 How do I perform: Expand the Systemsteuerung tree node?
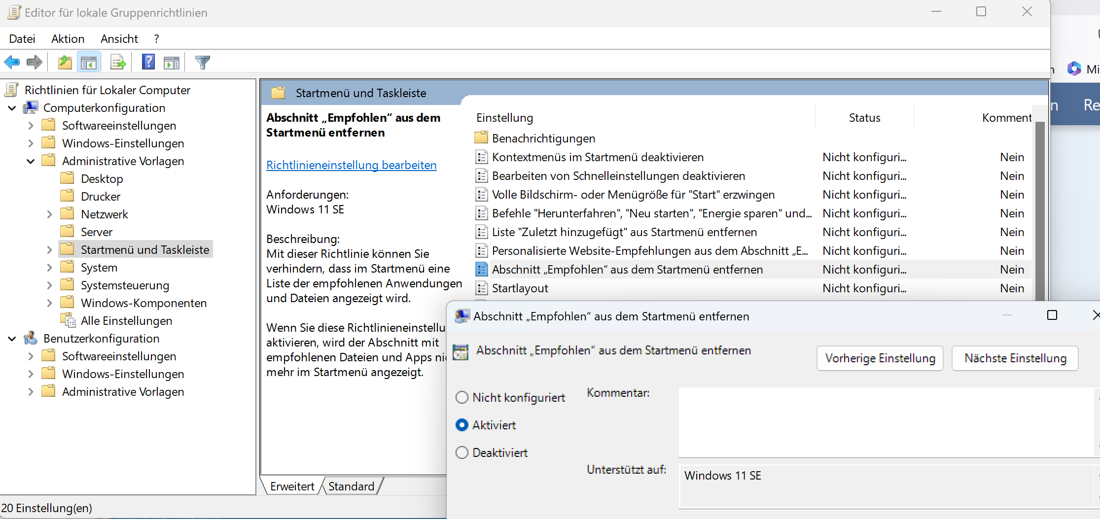click(x=49, y=285)
